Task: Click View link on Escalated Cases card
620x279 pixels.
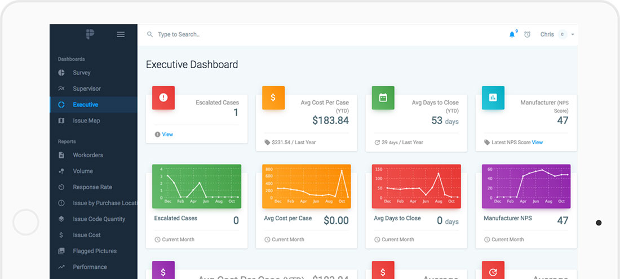Action: (167, 134)
